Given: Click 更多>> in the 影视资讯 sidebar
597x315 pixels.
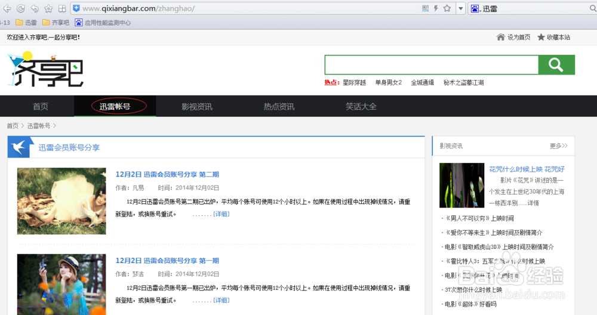Looking at the screenshot, I should (559, 146).
